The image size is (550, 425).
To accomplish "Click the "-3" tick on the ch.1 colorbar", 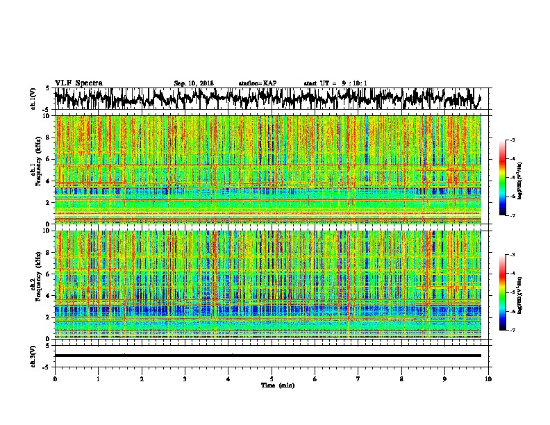I will point(512,140).
